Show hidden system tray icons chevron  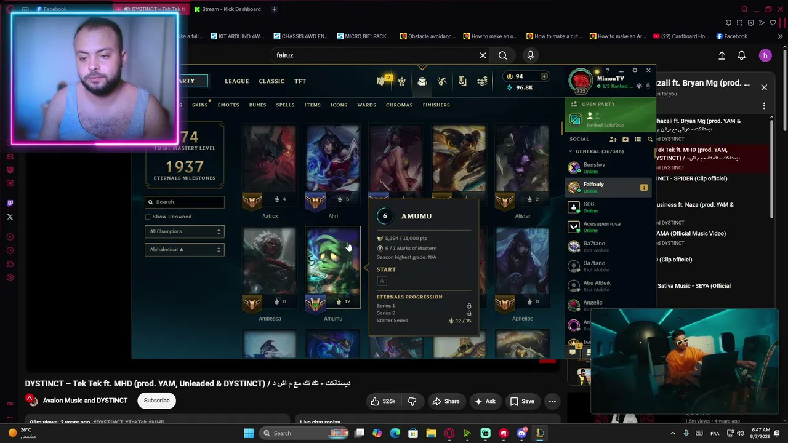(673, 433)
